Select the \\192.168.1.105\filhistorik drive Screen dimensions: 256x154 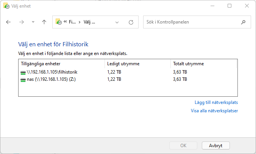click(x=52, y=72)
